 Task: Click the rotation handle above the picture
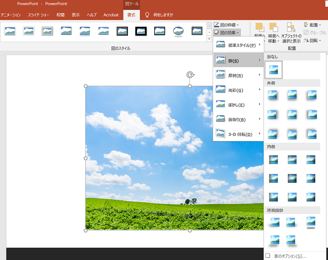(190, 75)
